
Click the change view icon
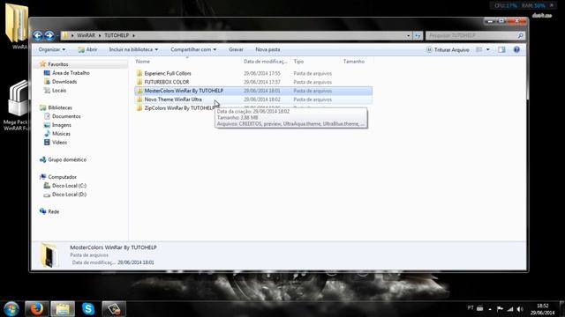click(478, 49)
